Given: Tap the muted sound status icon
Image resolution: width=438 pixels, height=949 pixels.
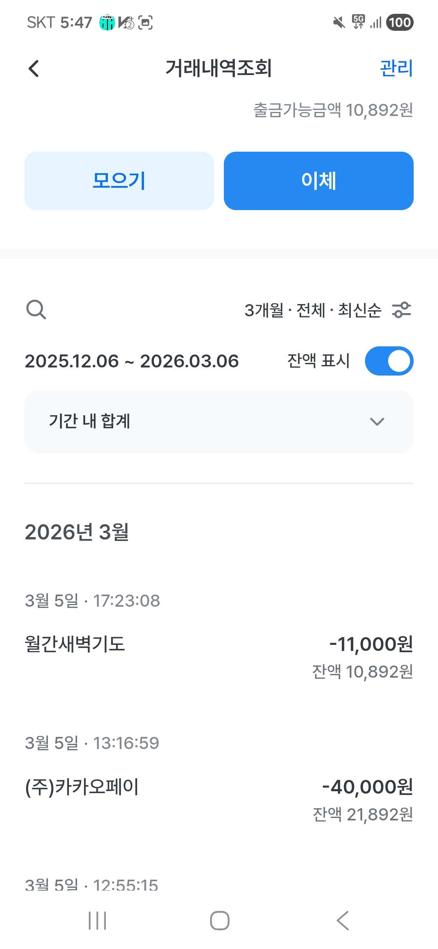Looking at the screenshot, I should (339, 22).
